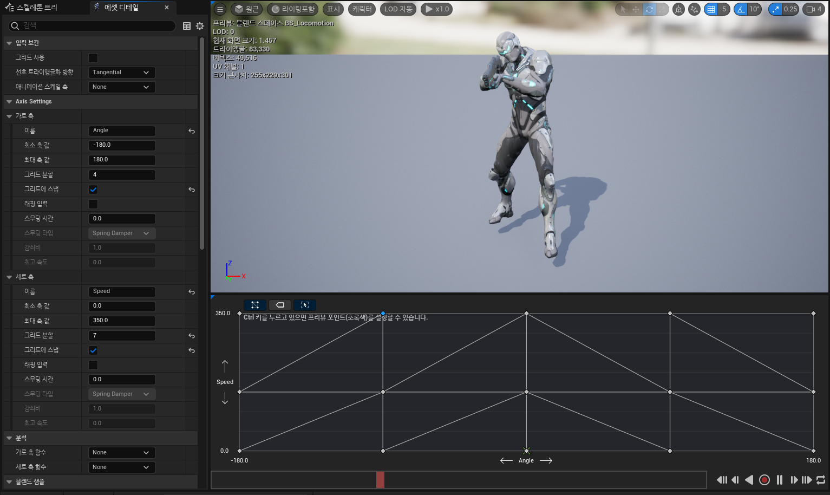Viewport: 830px width, 495px height.
Task: Enable the 그리드 사용 checkbox
Action: pos(93,58)
